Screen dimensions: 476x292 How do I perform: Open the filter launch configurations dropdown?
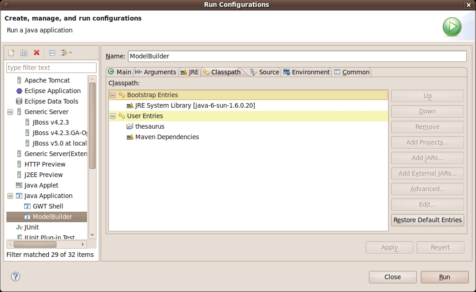click(x=66, y=52)
